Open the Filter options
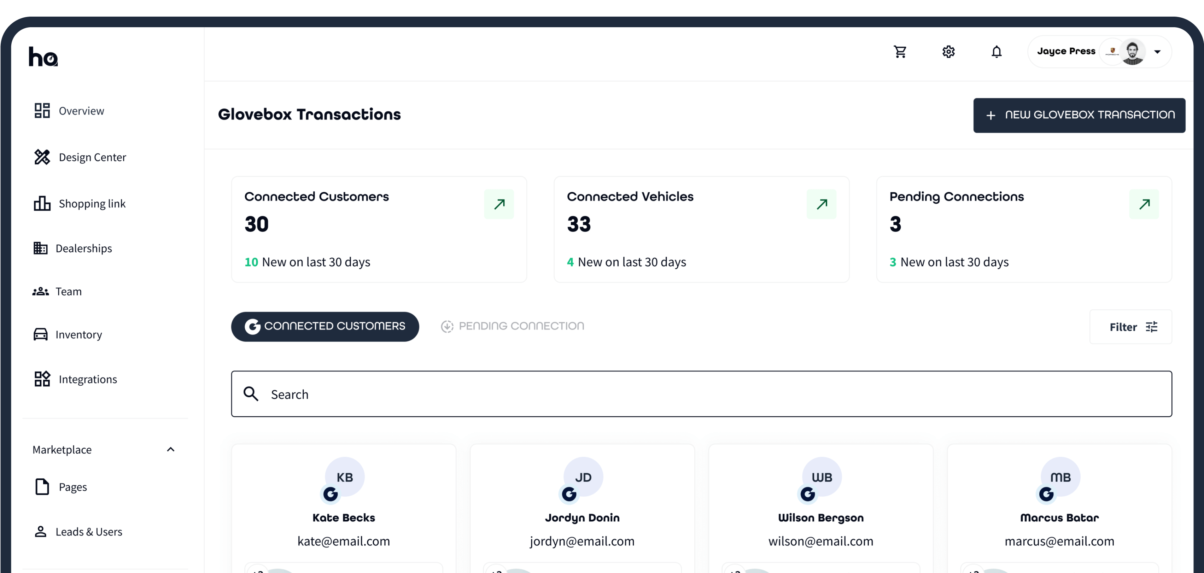The height and width of the screenshot is (573, 1204). (1131, 327)
